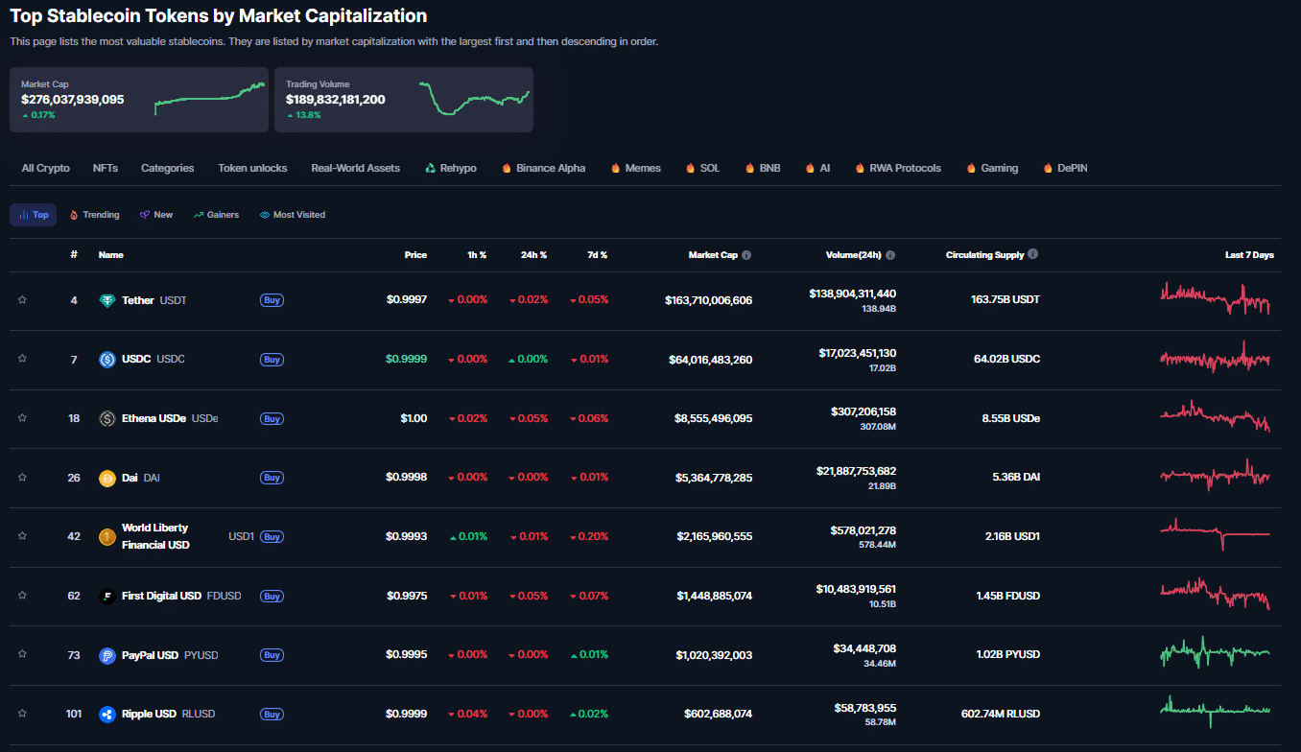Click the Ethena USDe coin logo

coord(107,418)
